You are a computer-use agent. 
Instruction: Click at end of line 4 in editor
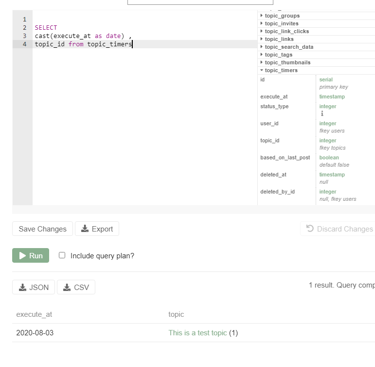[x=132, y=44]
